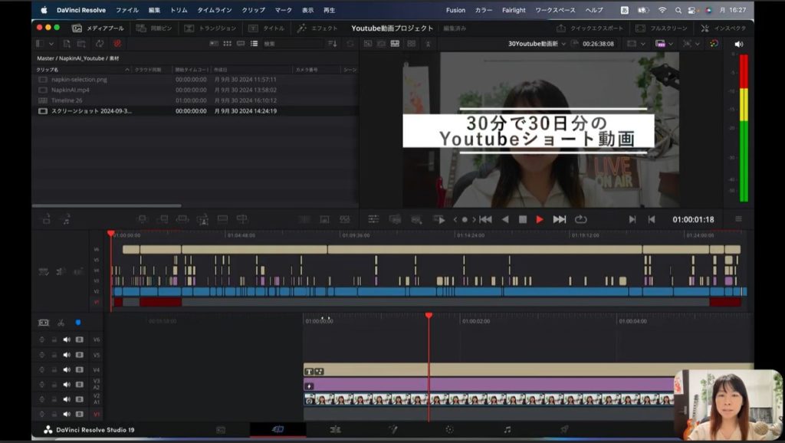Open the Fusion menu in menu bar
The width and height of the screenshot is (785, 443).
pyautogui.click(x=455, y=10)
